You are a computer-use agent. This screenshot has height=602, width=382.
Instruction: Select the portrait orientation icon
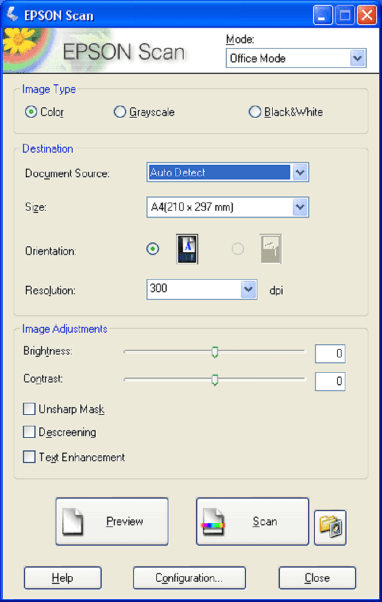click(x=187, y=249)
